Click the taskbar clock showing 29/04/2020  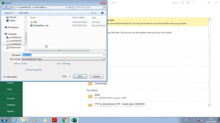(211, 120)
